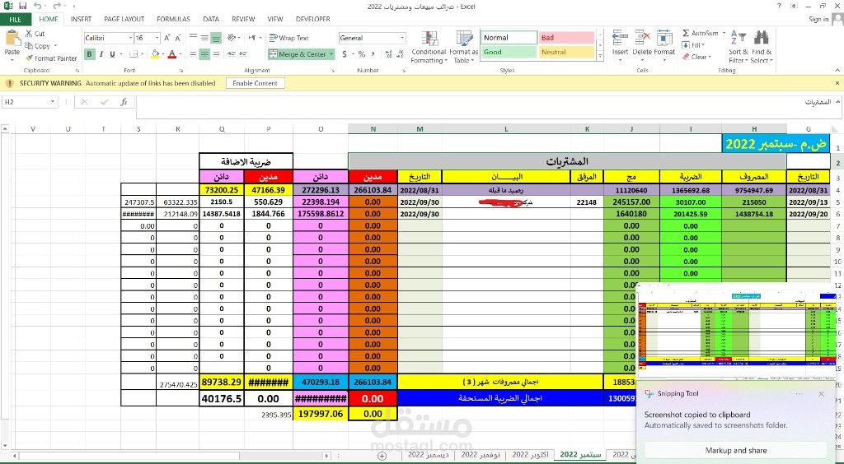Apply red font color A

pos(171,54)
